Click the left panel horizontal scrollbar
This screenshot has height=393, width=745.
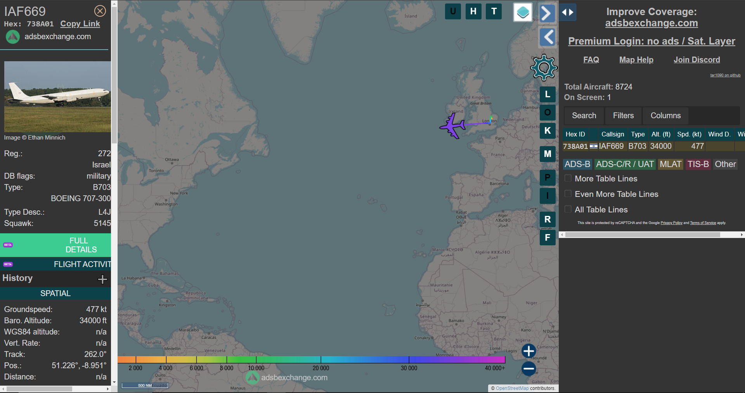(39, 389)
